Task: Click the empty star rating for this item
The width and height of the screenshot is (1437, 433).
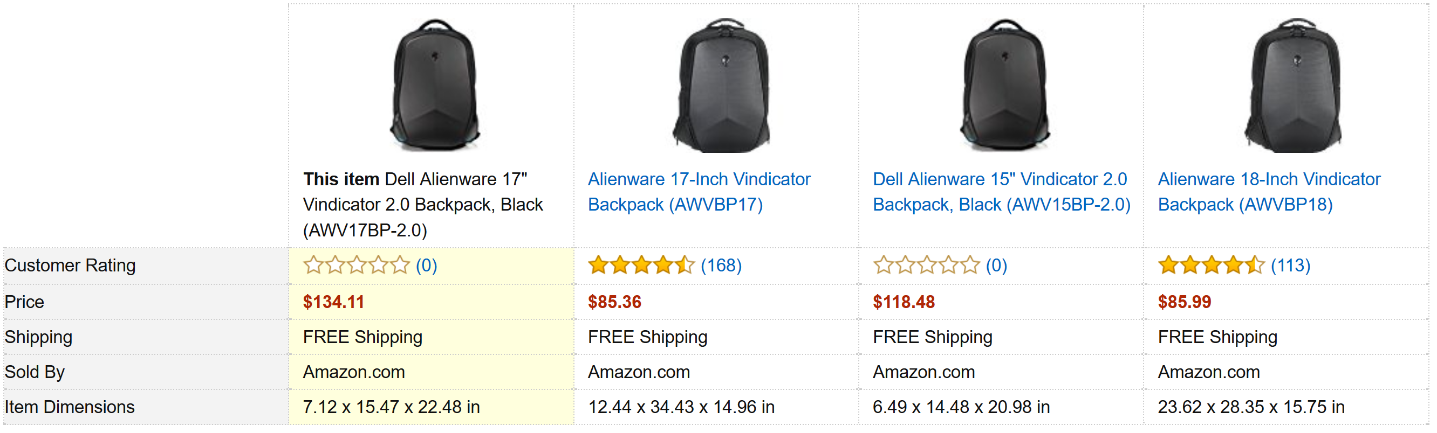Action: point(357,266)
